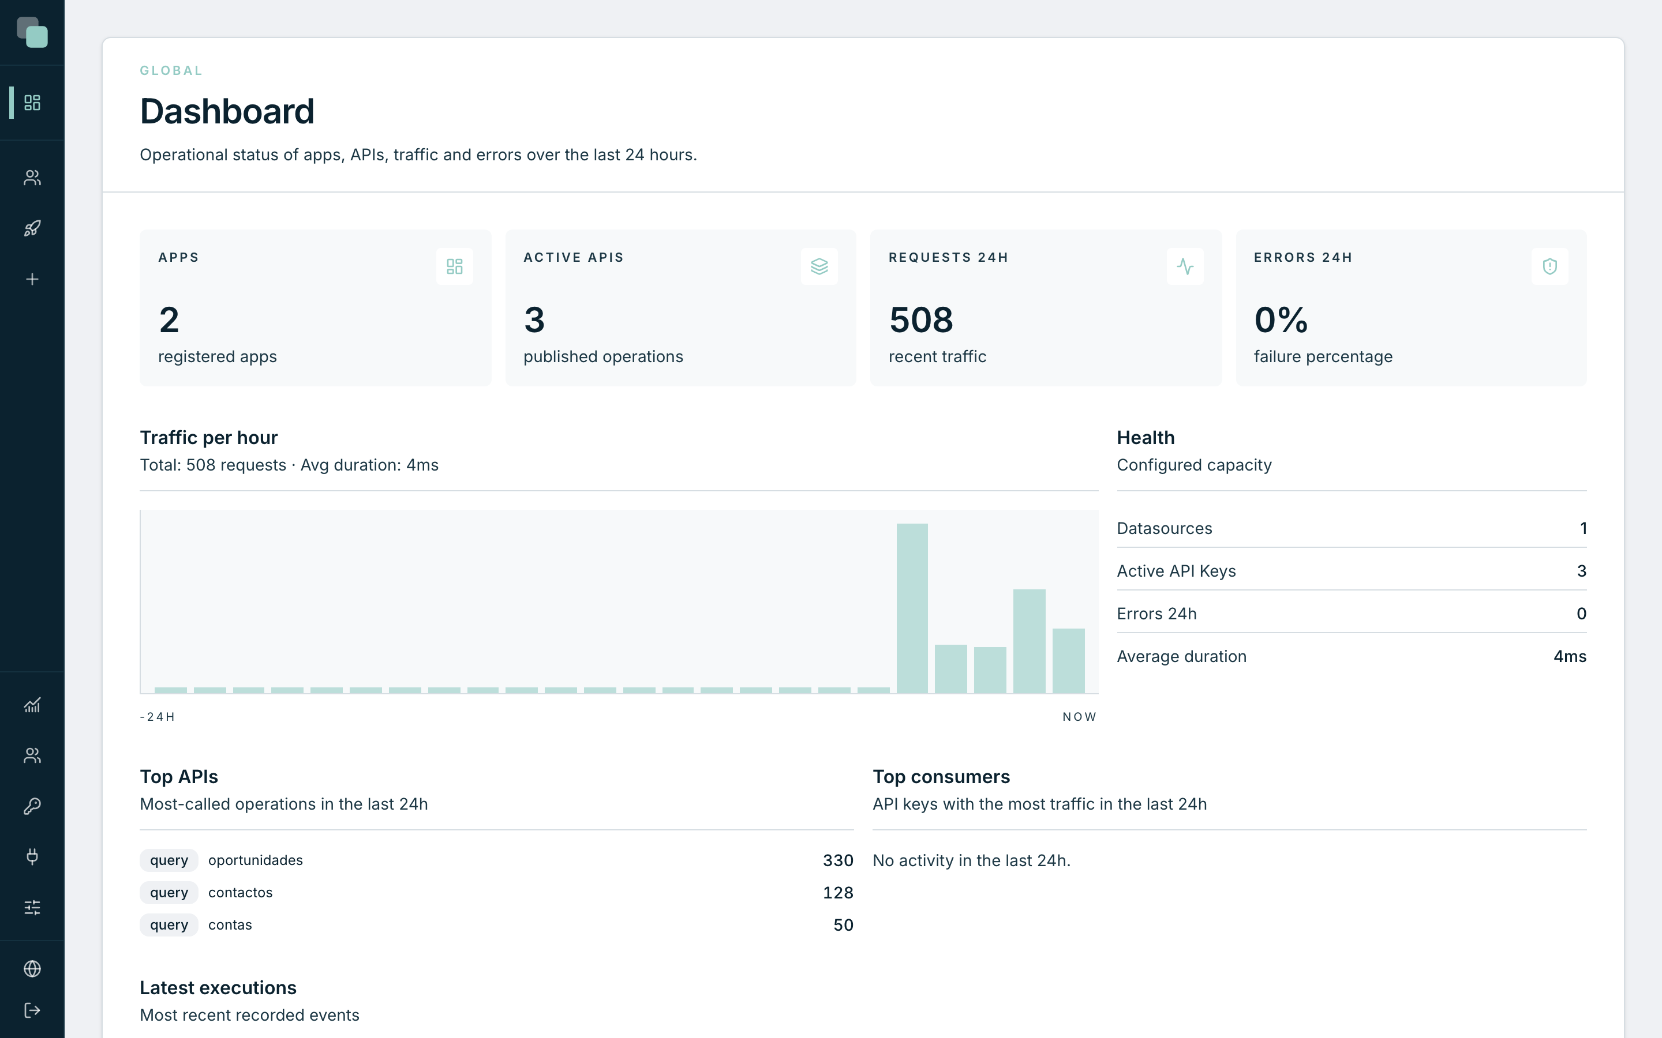Open the API keys key icon

[x=32, y=806]
